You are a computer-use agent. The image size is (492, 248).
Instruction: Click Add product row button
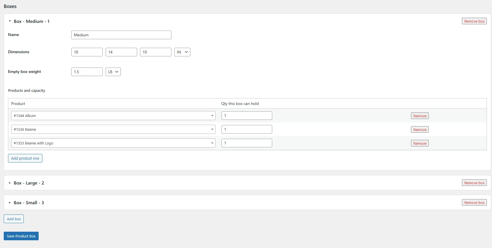25,158
